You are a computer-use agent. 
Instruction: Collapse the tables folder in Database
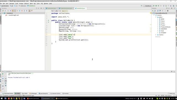[x=156, y=17]
